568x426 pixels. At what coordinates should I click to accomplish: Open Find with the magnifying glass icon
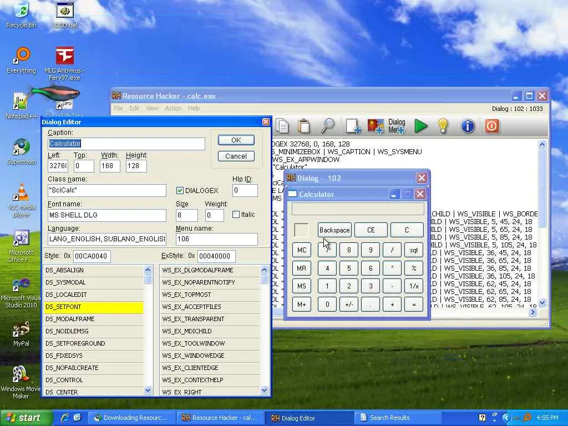(328, 126)
